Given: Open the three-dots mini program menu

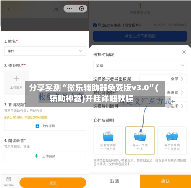Looking at the screenshot, I should 70,8.
